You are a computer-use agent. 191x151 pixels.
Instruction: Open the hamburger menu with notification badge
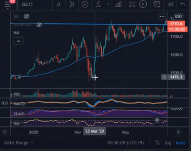click(8, 5)
